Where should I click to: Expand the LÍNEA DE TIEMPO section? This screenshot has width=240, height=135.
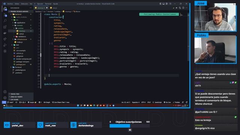pyautogui.click(x=21, y=97)
